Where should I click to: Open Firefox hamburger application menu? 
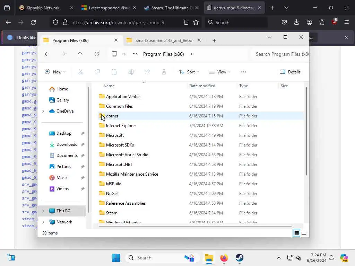tap(347, 23)
